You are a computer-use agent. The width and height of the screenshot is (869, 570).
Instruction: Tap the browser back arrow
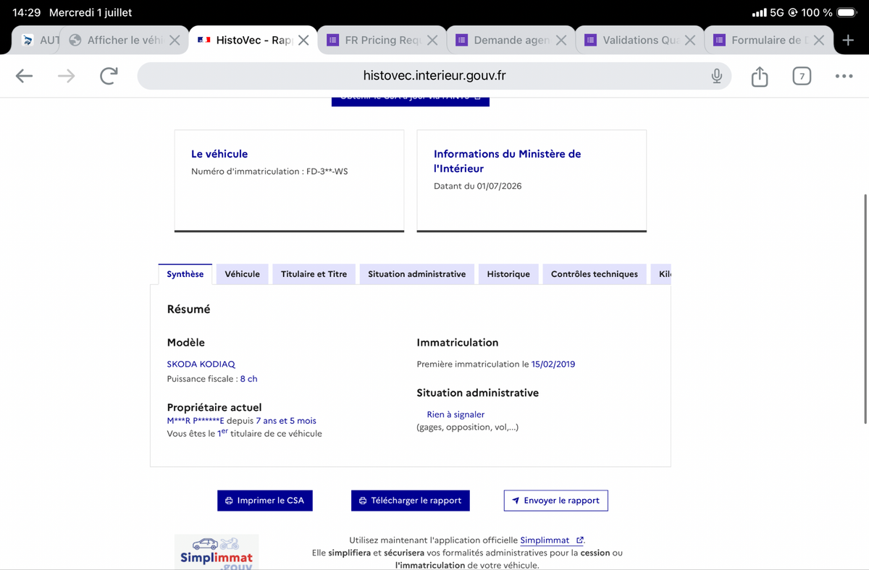[x=25, y=76]
